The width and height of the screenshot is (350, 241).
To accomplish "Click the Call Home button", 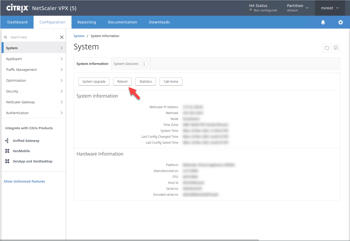I will 171,82.
